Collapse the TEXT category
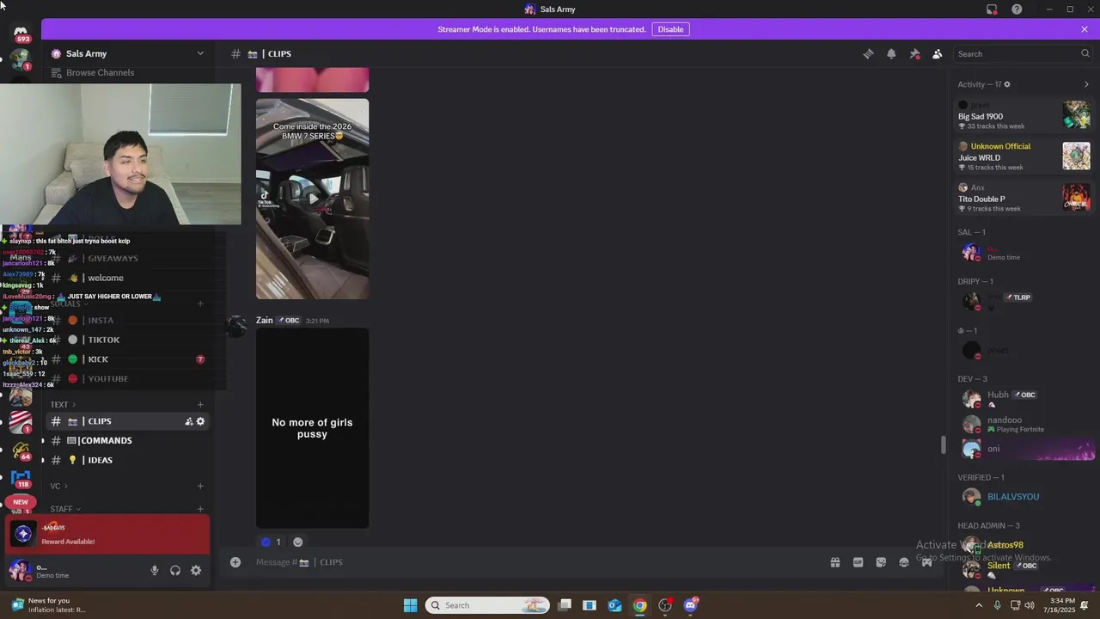 tap(63, 404)
